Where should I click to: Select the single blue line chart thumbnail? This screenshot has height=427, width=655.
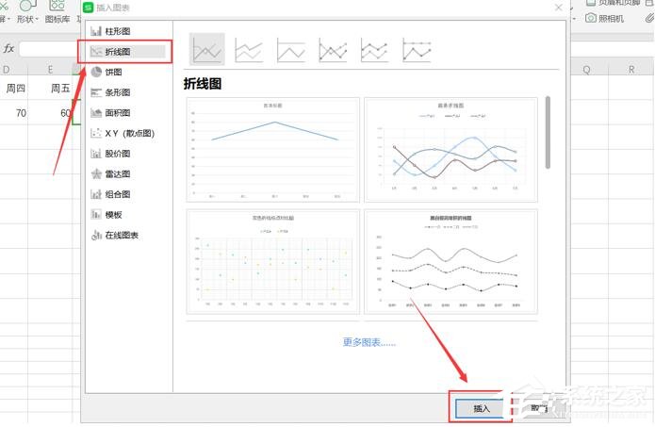(272, 149)
